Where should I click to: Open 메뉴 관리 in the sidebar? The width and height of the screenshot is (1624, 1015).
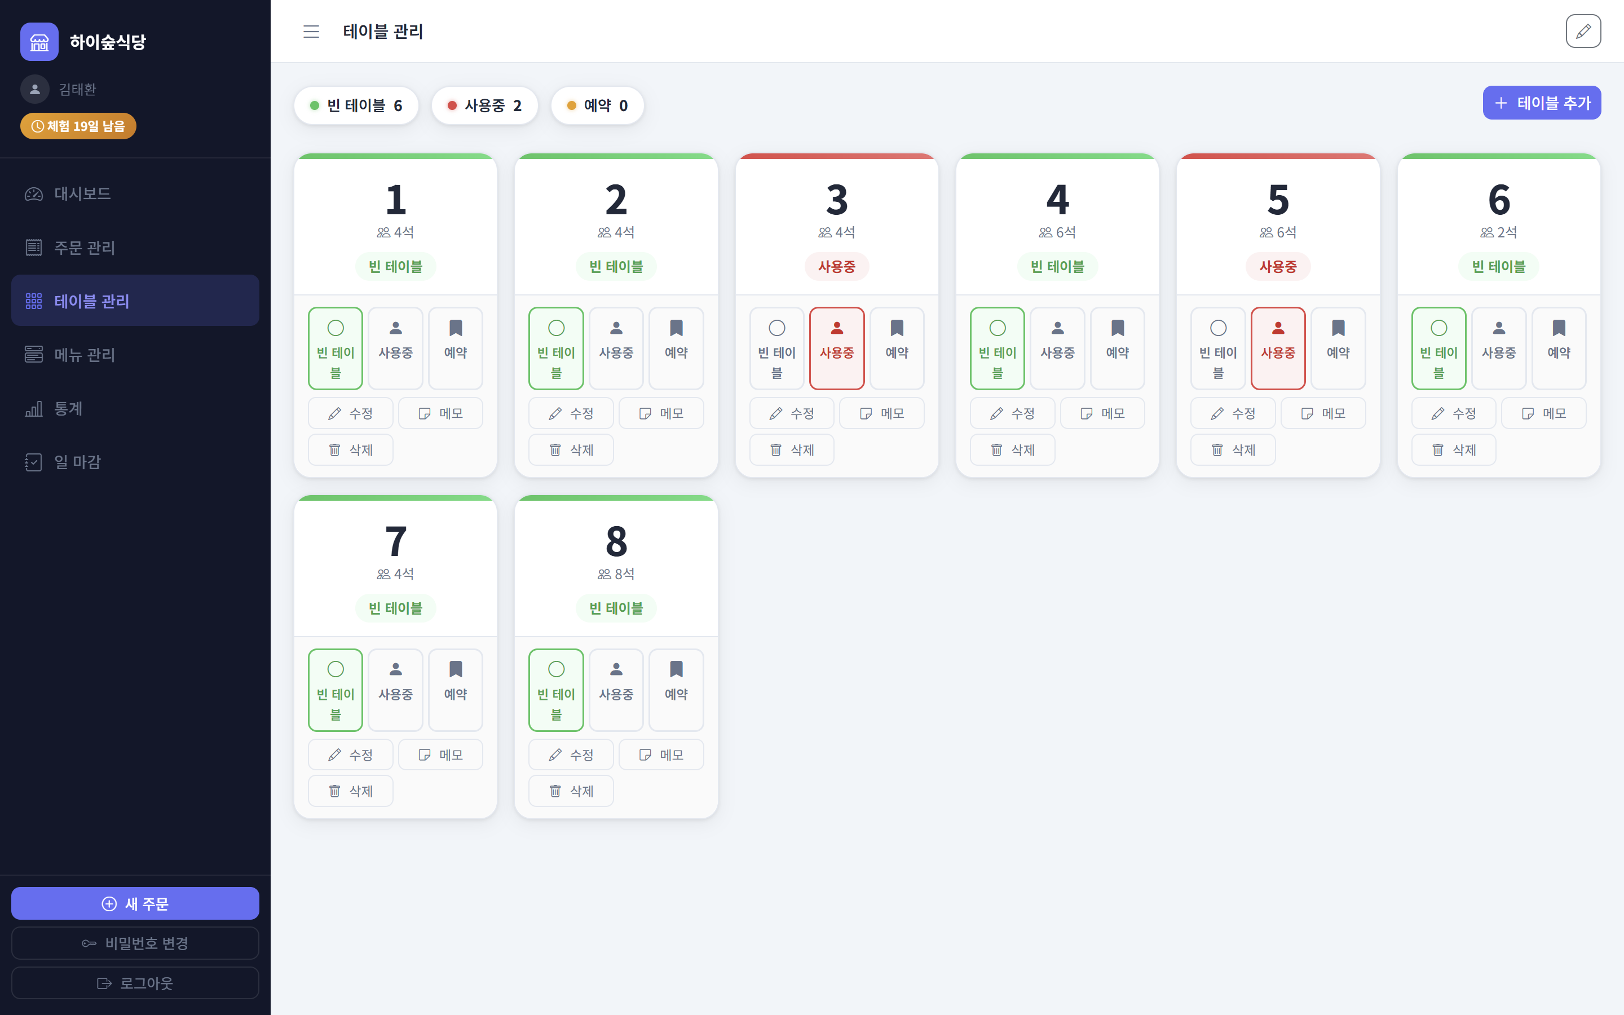tap(135, 355)
